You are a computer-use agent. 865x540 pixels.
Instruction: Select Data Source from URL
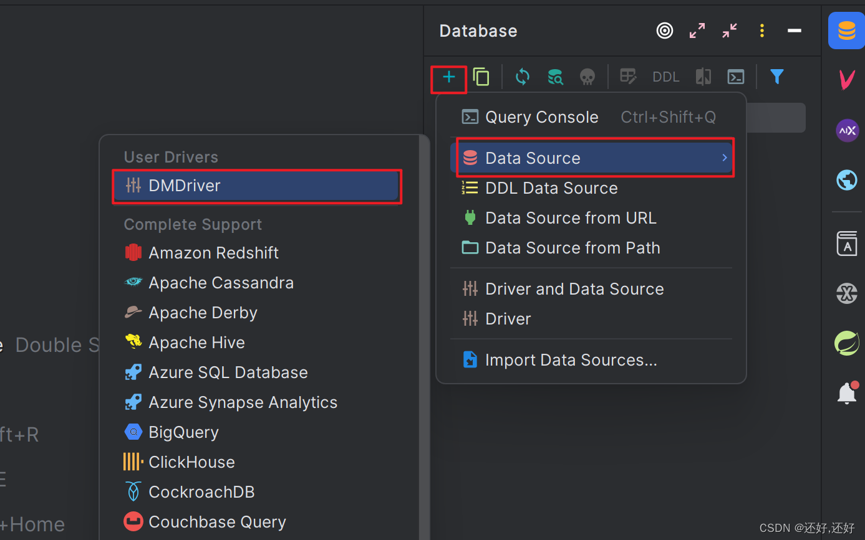pos(591,218)
